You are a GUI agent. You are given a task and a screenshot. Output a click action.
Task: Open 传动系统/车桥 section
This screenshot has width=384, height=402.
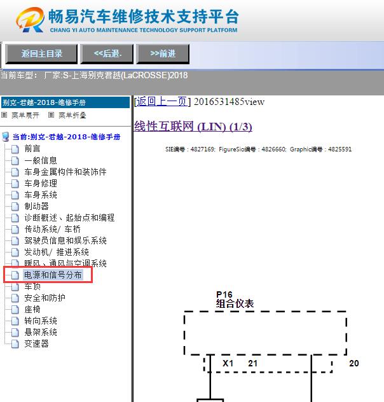click(53, 229)
